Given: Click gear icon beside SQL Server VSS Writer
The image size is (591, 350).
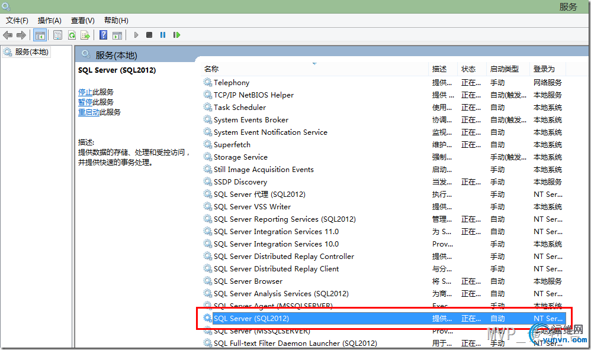Looking at the screenshot, I should pyautogui.click(x=207, y=206).
